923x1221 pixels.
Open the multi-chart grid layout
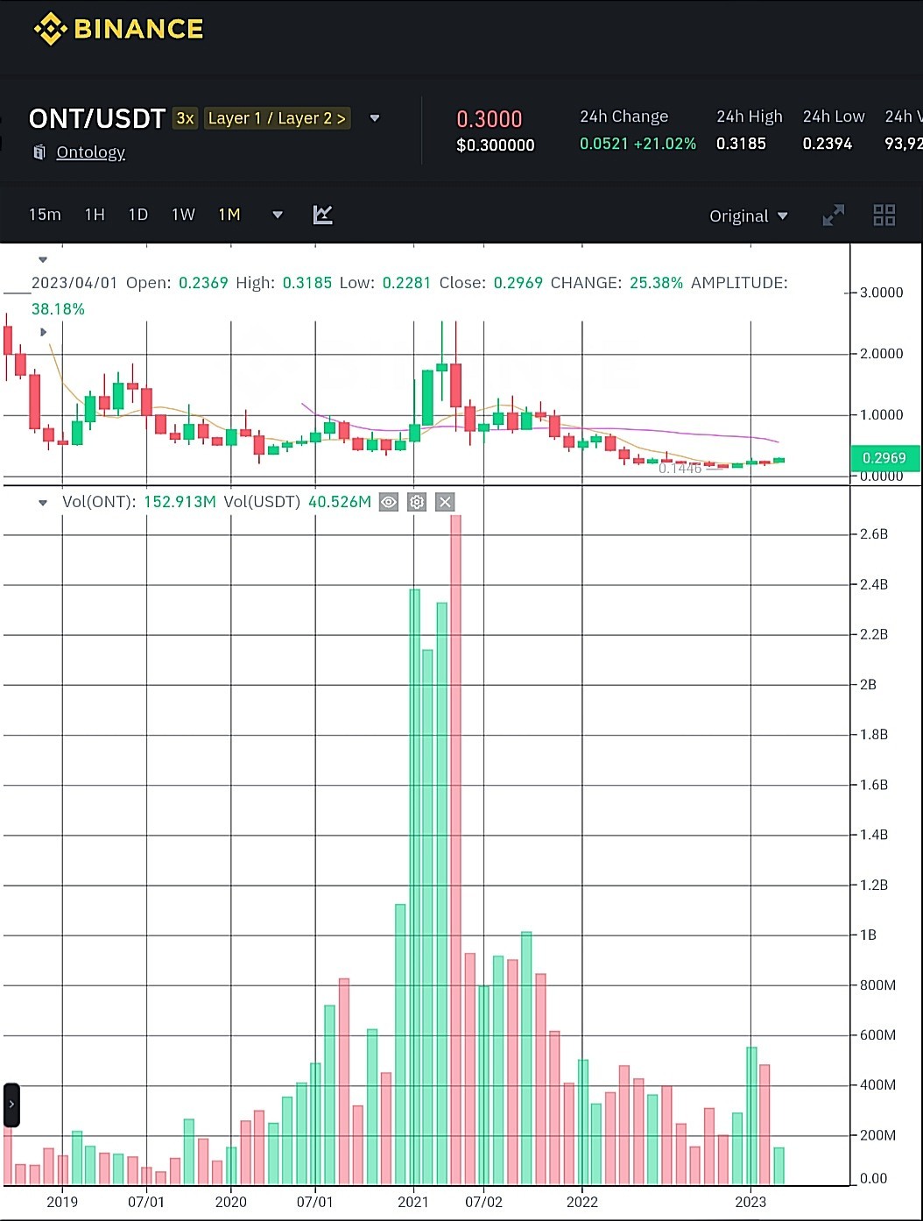884,215
